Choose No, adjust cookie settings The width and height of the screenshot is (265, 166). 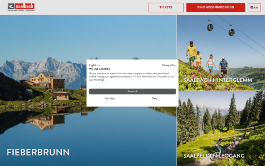tap(110, 98)
